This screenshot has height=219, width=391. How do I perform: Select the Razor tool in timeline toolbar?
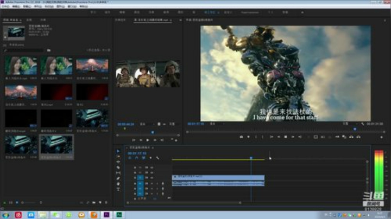(118, 167)
